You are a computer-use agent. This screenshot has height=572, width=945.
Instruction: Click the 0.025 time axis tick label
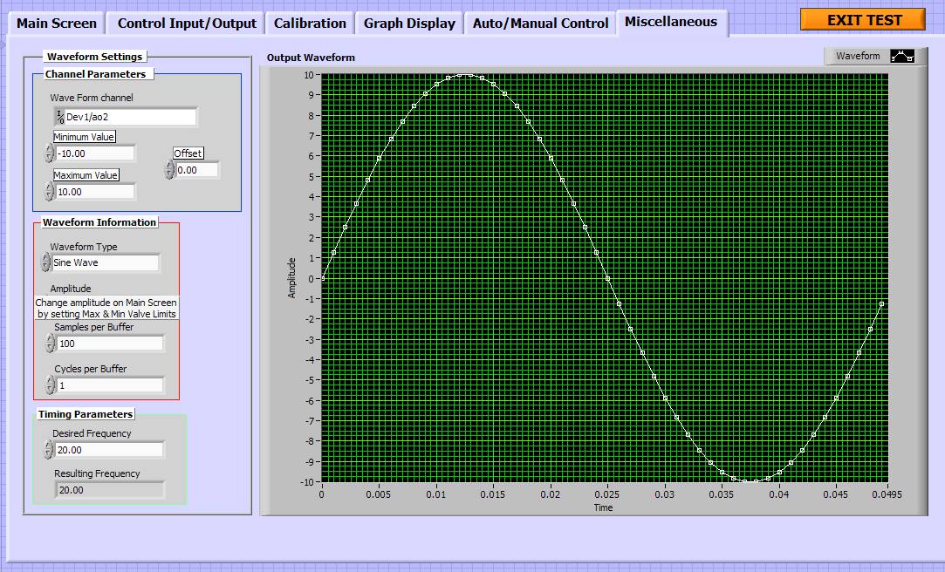[607, 494]
